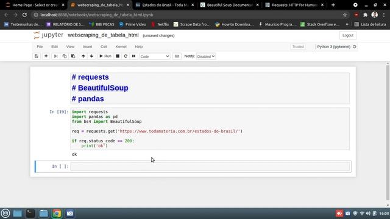
Task: Expand hidden bookmarks chevron
Action: [347, 24]
